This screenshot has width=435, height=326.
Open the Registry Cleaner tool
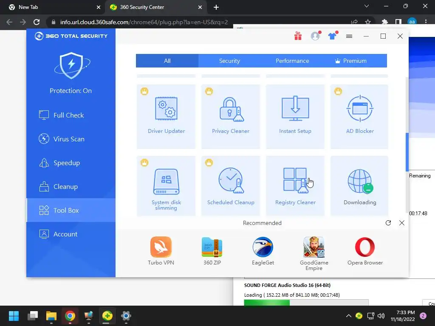tap(295, 186)
